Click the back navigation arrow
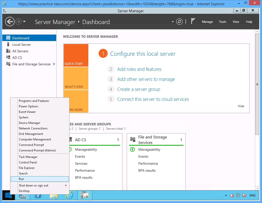Image resolution: width=262 pixels, height=203 pixels. (10, 22)
